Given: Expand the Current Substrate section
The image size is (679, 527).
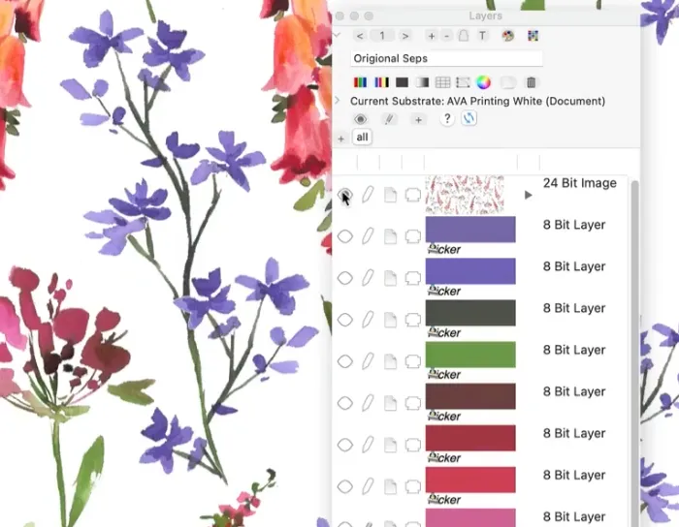Looking at the screenshot, I should click(338, 101).
